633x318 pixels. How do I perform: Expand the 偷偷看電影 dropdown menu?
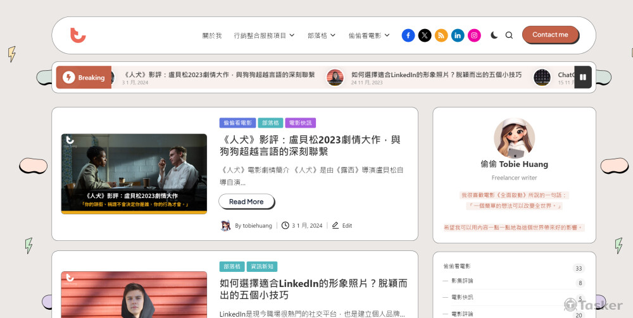(x=369, y=35)
